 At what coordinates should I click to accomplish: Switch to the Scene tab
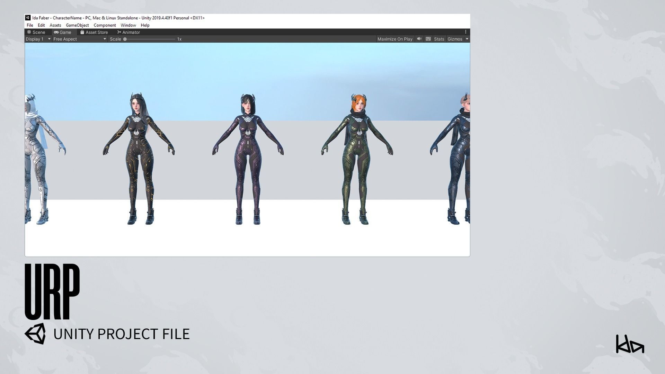[x=36, y=32]
